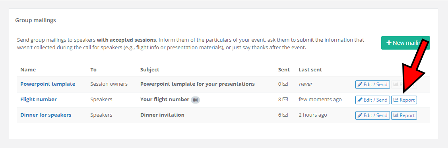The height and width of the screenshot is (148, 448).
Task: Click the envelope icon beside 6 sent
Action: click(x=285, y=115)
